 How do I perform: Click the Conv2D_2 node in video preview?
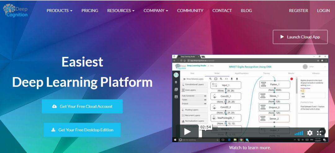coord(226,107)
